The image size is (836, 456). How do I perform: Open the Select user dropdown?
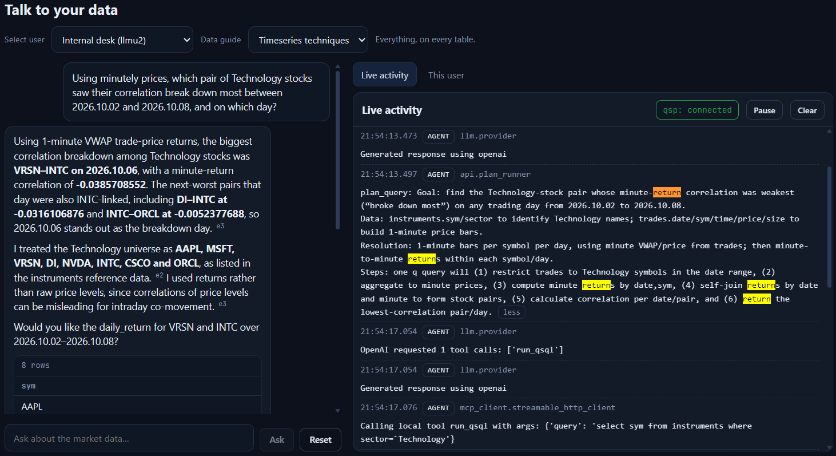tap(122, 40)
